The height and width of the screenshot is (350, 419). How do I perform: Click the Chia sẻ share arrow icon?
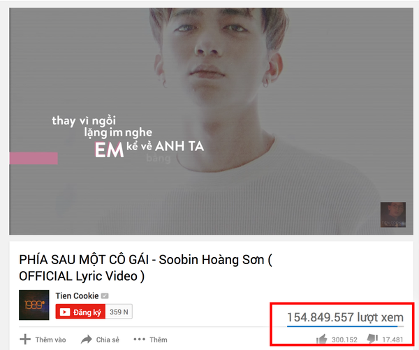click(x=87, y=340)
